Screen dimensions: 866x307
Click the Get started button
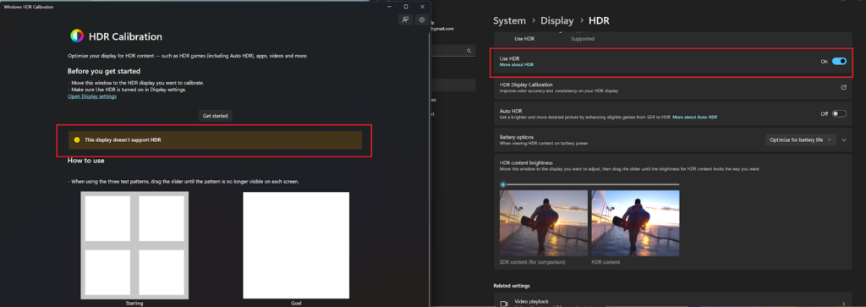[216, 116]
